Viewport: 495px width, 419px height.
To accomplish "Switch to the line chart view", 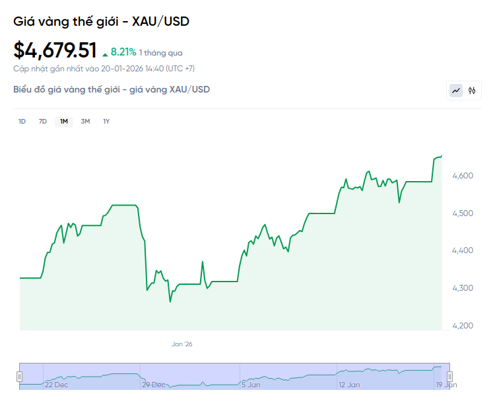I will tap(456, 91).
